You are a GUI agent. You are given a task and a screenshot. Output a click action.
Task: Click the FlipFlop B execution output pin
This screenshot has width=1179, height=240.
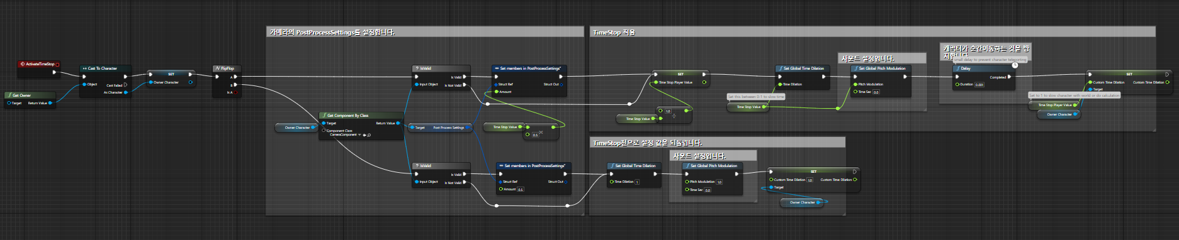pyautogui.click(x=235, y=84)
